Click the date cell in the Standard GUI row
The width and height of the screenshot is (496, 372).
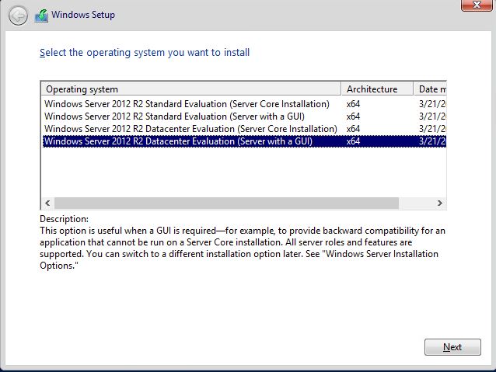click(431, 116)
